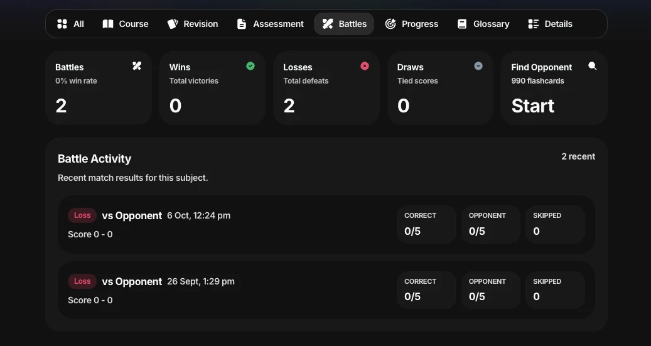Viewport: 651px width, 346px height.
Task: Open the vs Opponent 6 Oct match
Action: point(132,215)
